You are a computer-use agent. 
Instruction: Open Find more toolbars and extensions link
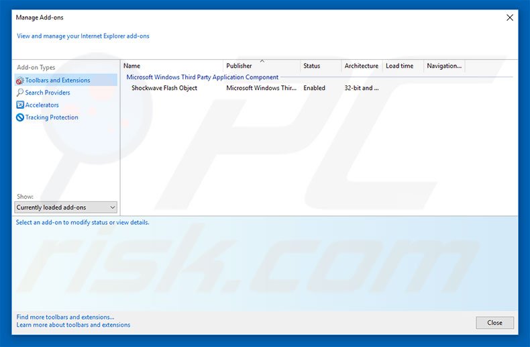click(65, 317)
